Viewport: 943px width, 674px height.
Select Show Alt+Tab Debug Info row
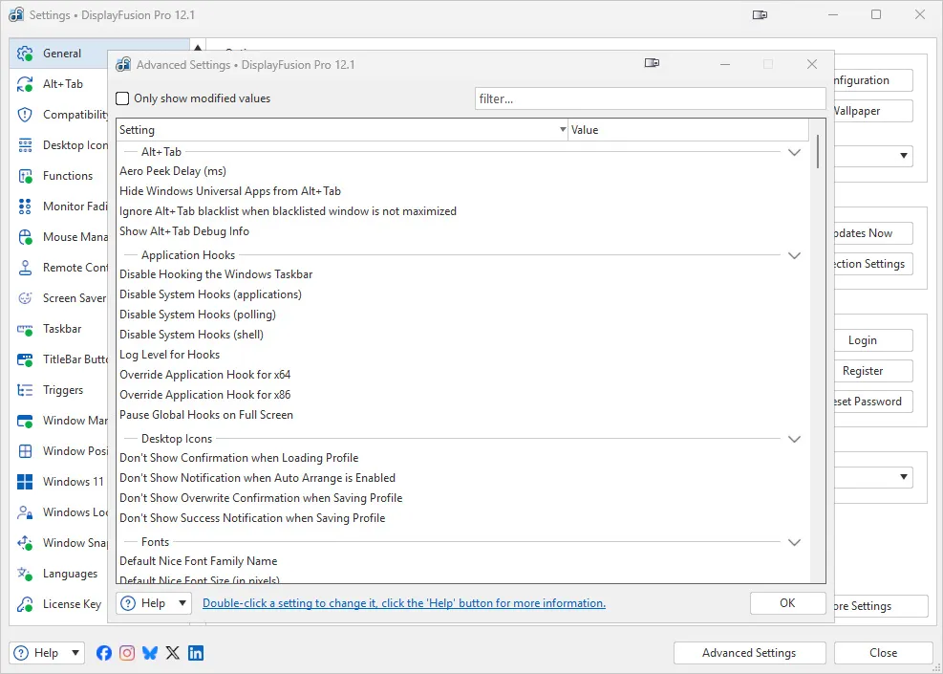463,231
